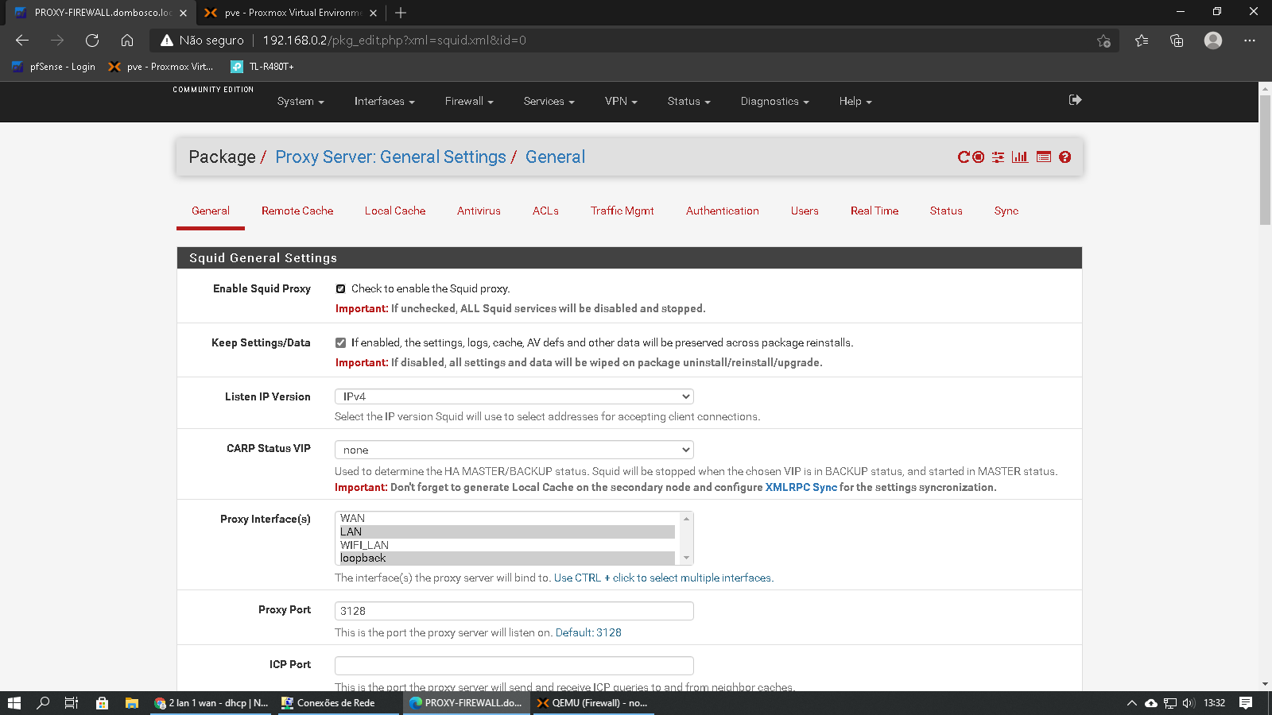Open the TL-R480T+ bookmark
1272x715 pixels.
pyautogui.click(x=262, y=67)
